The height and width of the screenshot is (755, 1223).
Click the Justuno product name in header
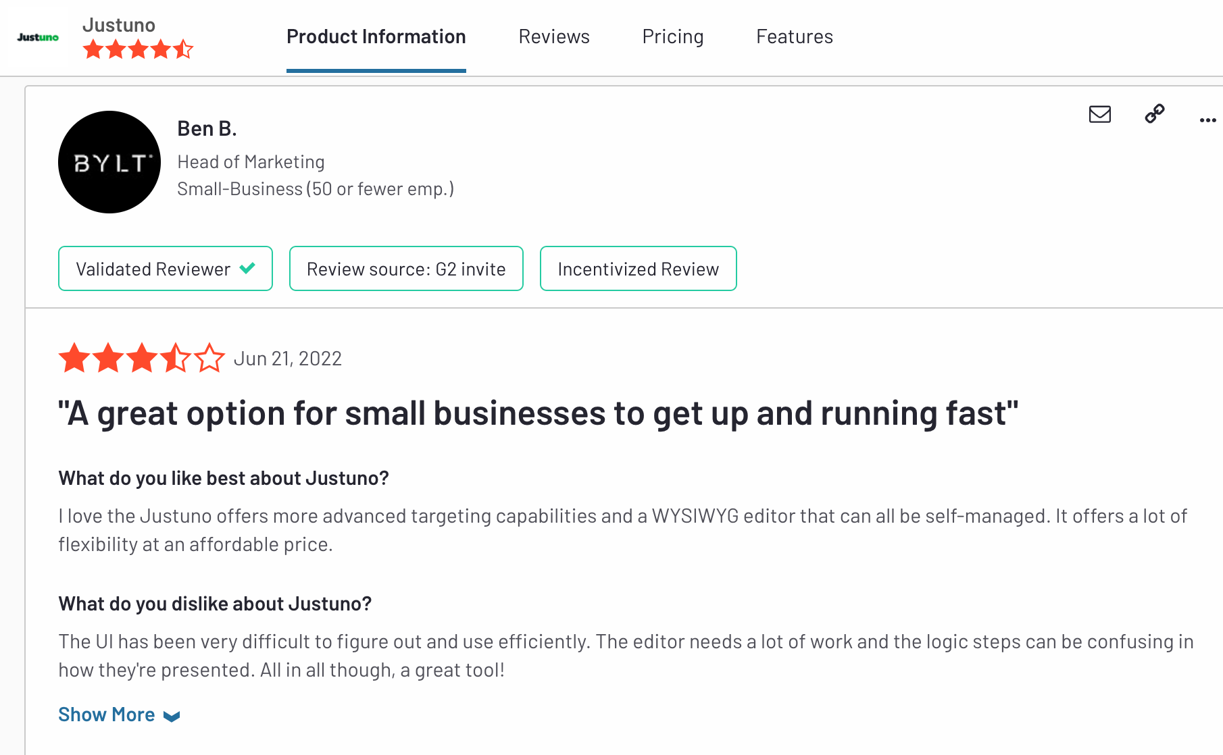[x=119, y=25]
